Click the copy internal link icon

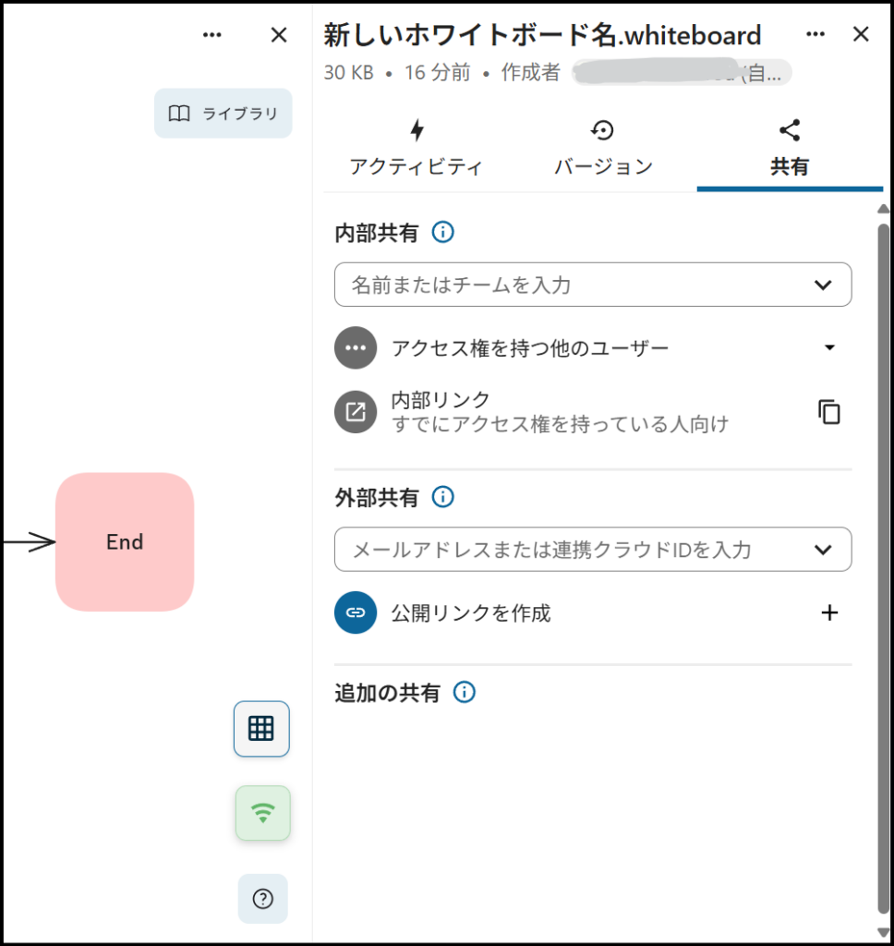(x=829, y=412)
